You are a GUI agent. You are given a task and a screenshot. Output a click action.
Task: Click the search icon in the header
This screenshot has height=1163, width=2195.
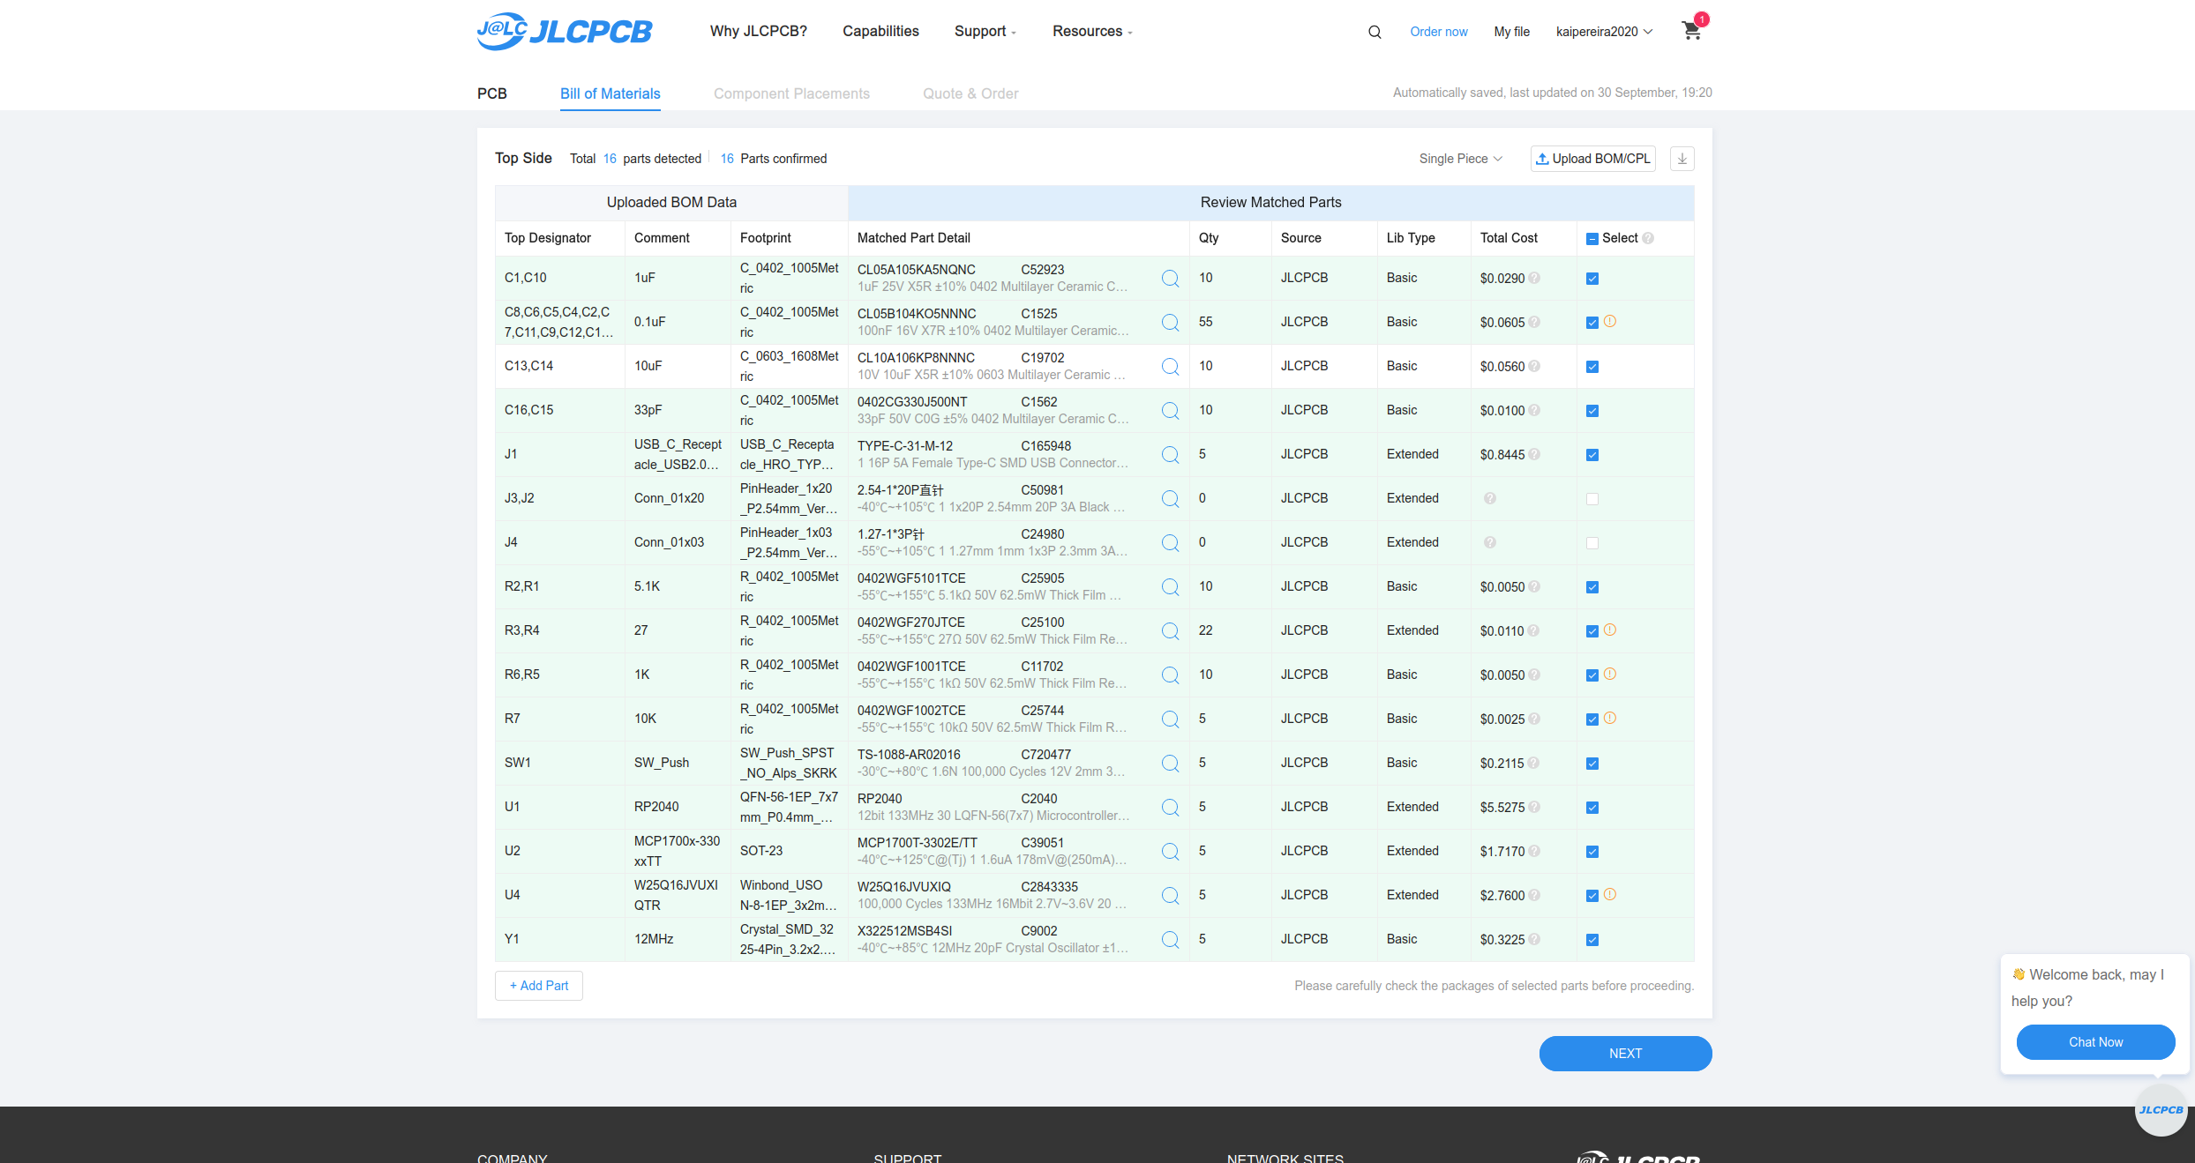coord(1375,32)
